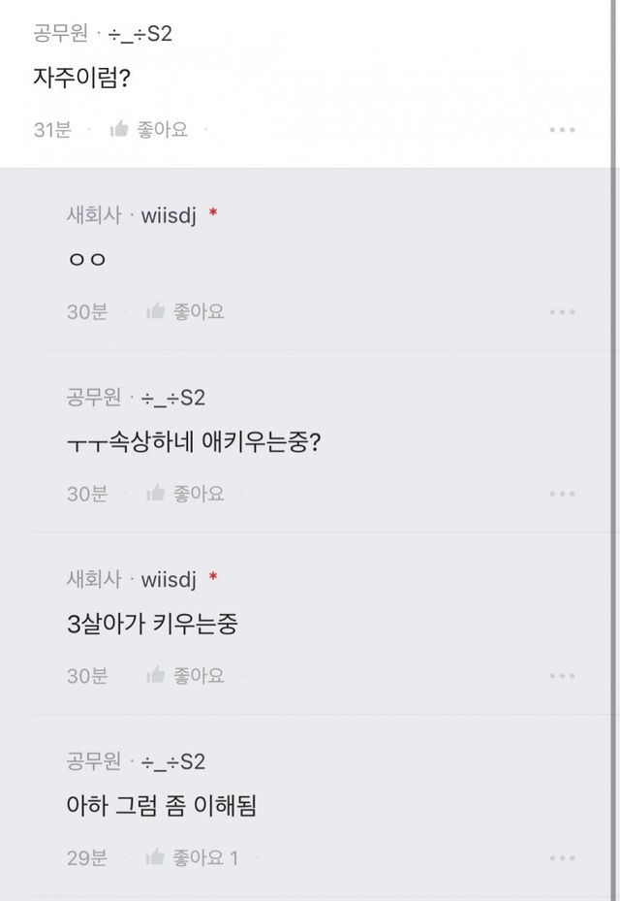Open the three-dot menu on "아하 그럼 좀 이해됨"
The height and width of the screenshot is (901, 620).
point(562,858)
